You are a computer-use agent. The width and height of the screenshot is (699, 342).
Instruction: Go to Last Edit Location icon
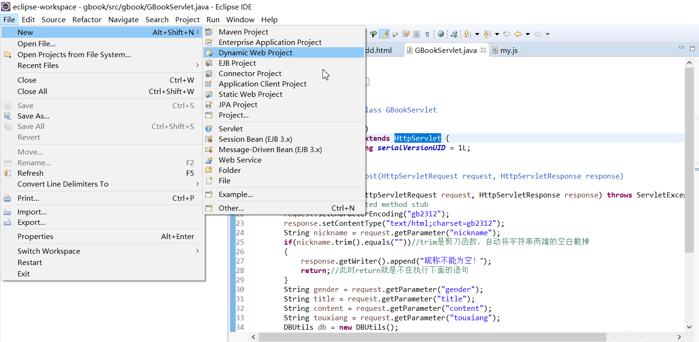click(507, 34)
